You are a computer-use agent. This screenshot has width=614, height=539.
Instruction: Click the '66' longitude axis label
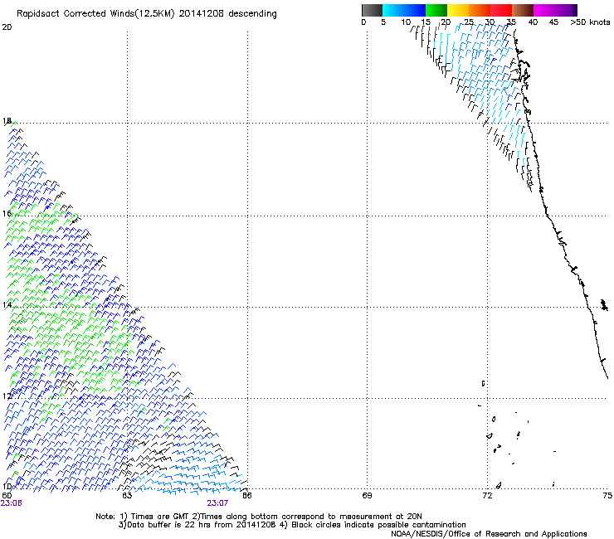[x=247, y=496]
